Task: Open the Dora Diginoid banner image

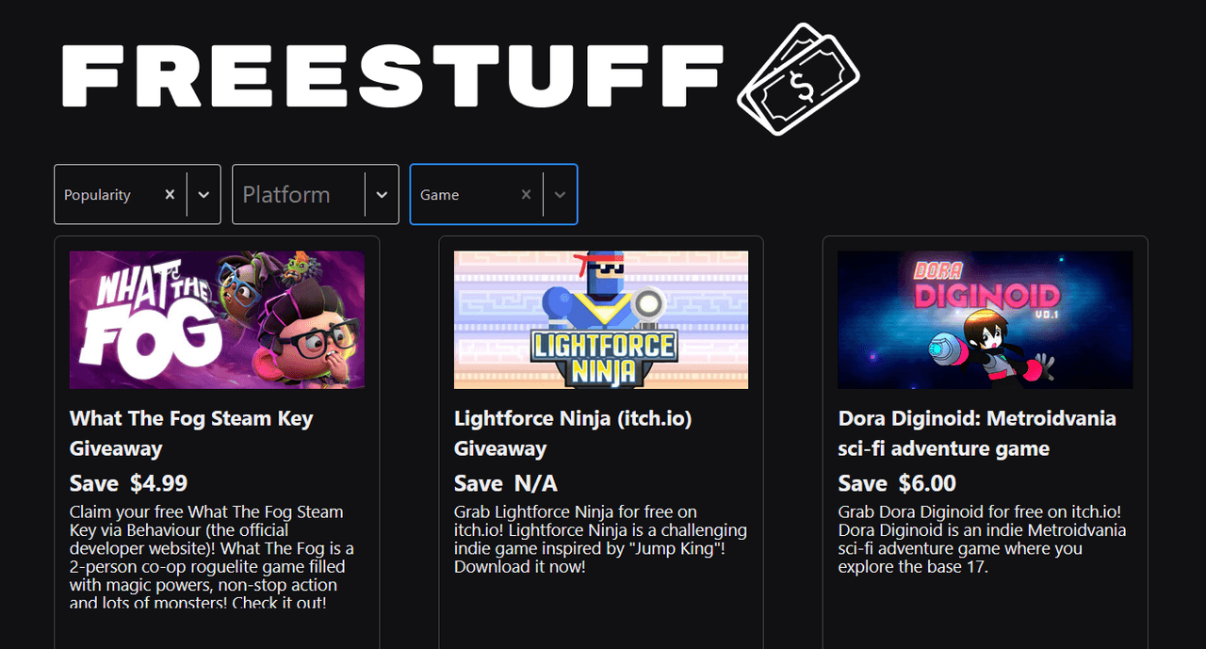Action: tap(986, 319)
